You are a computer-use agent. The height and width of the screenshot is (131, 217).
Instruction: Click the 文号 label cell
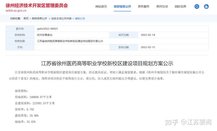20,47
